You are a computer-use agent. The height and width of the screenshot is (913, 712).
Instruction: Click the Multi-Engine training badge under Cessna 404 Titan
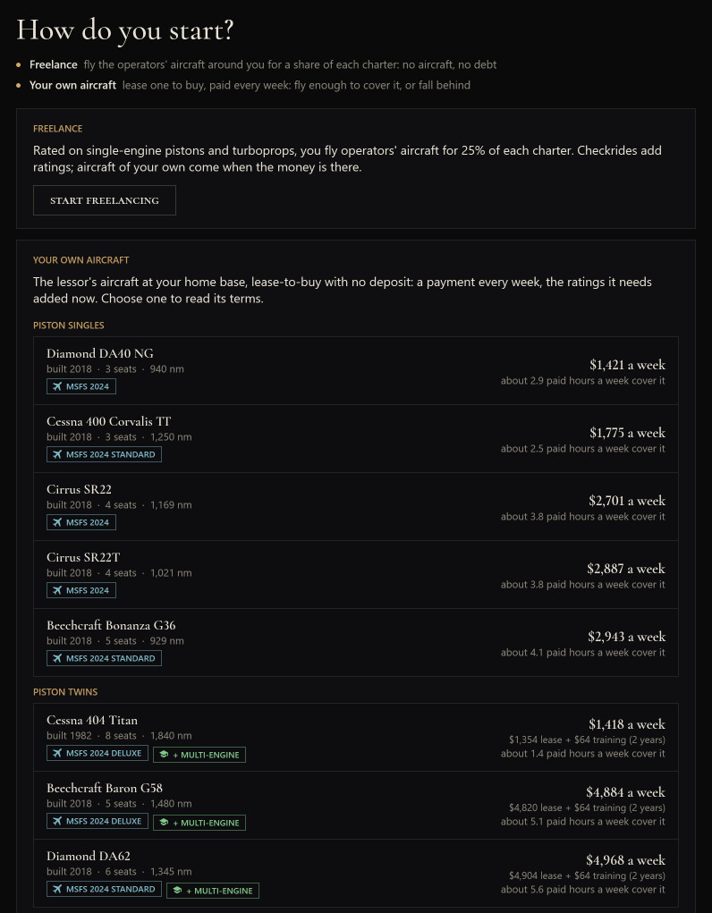click(199, 755)
